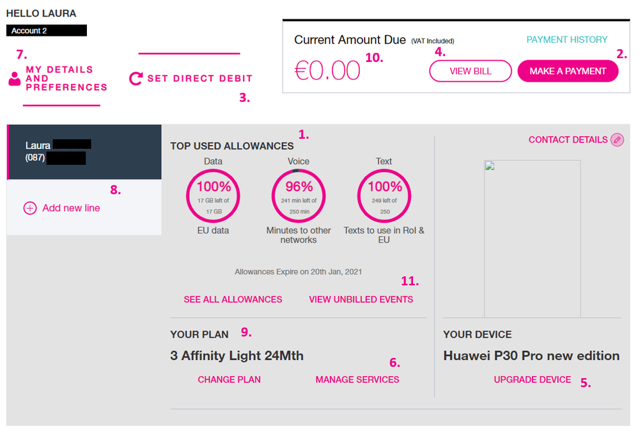
Task: Click the person icon beside My Details
Action: tap(15, 79)
